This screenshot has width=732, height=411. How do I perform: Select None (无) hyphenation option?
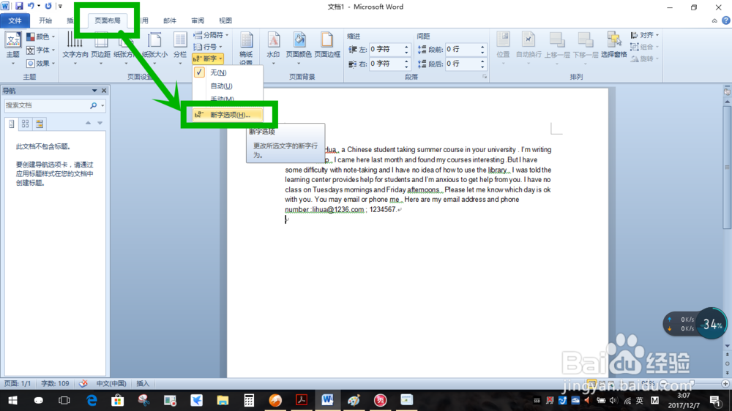(x=228, y=72)
